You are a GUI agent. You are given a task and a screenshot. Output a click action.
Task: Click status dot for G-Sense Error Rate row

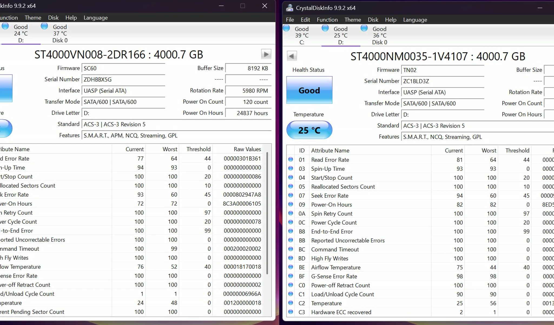tap(291, 276)
